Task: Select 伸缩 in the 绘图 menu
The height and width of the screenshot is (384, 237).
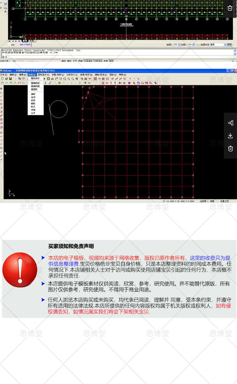Action: click(x=33, y=110)
